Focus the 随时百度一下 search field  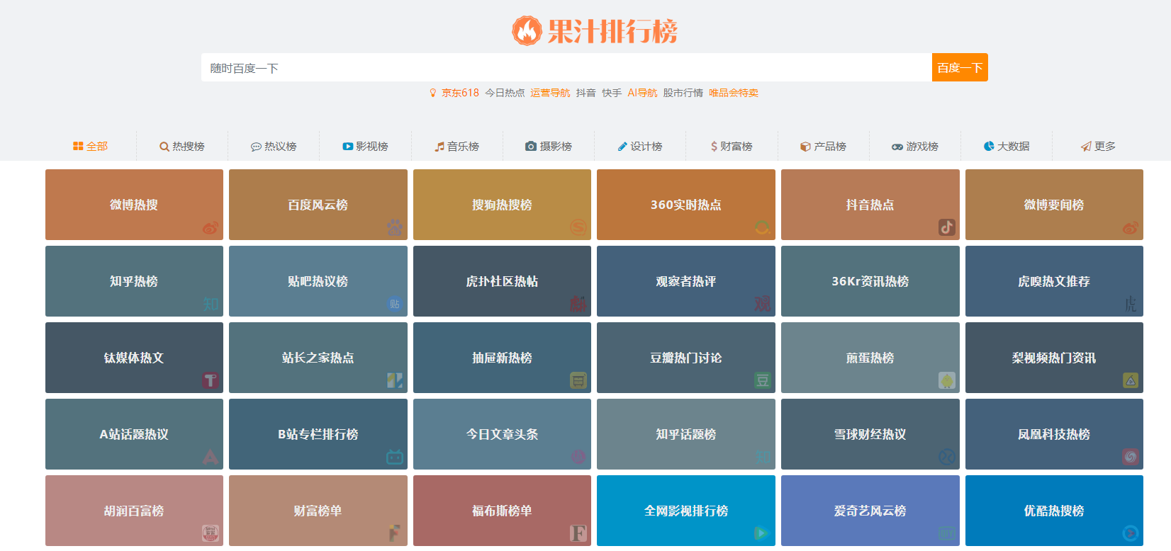(566, 67)
